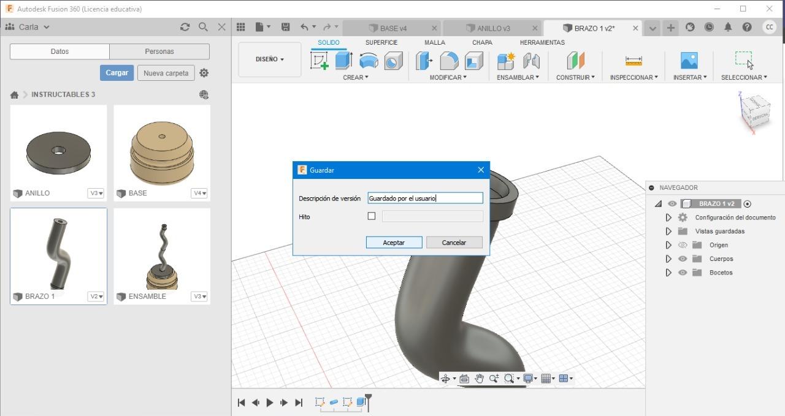Switch to the CHAPA tab
This screenshot has width=785, height=416.
(x=482, y=42)
